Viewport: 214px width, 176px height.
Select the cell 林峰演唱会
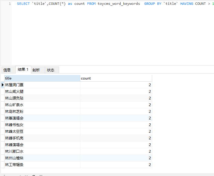(42, 145)
